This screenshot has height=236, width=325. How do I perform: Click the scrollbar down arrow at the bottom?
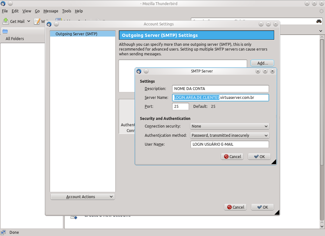[x=322, y=227]
